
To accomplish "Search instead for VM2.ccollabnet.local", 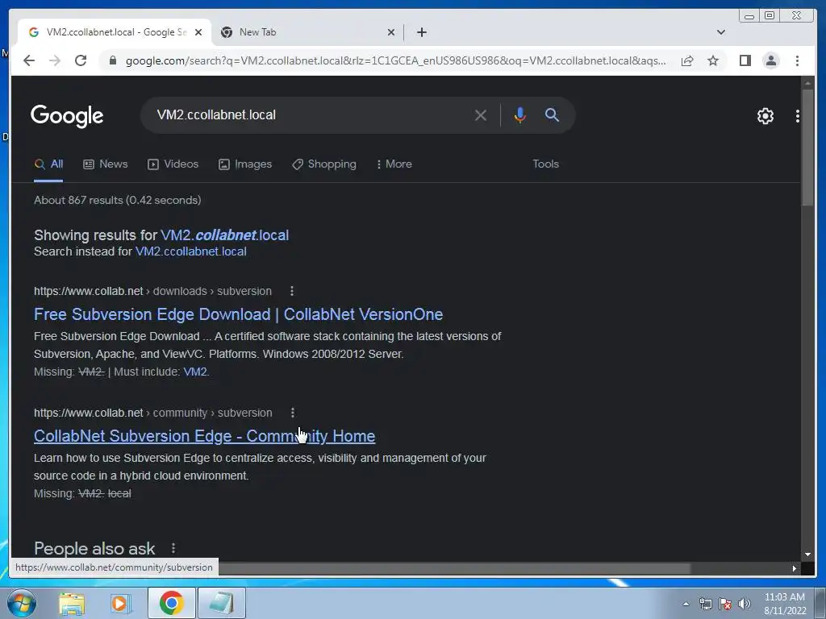I will tap(190, 251).
